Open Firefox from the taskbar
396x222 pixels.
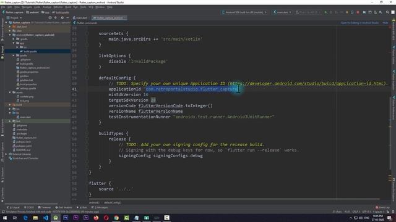click(x=96, y=218)
